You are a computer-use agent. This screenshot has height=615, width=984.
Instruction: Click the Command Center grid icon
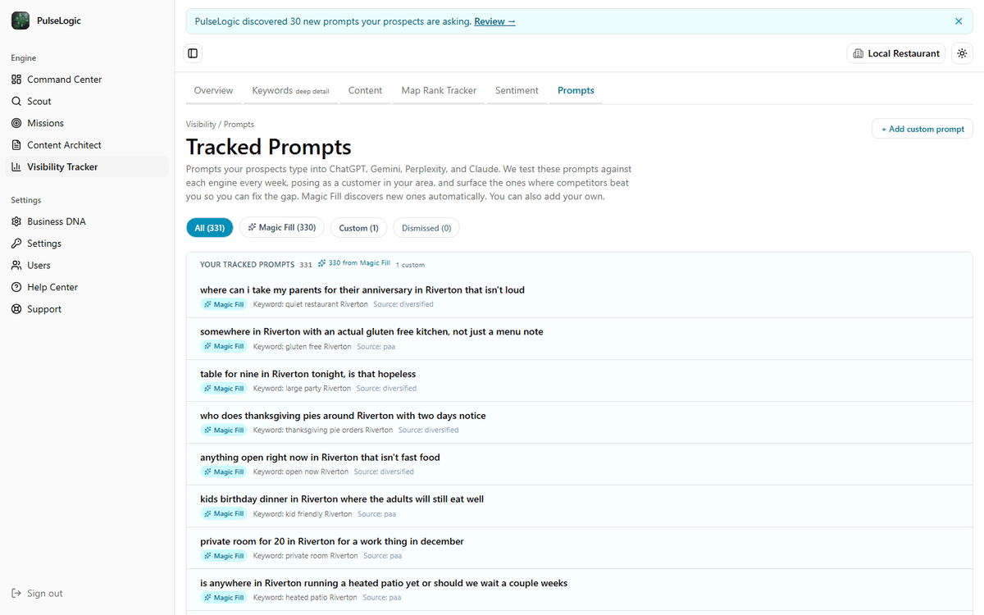pos(16,80)
